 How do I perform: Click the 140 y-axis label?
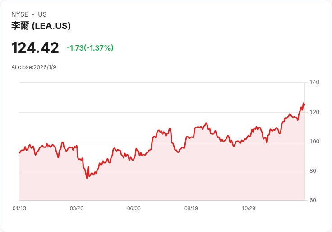[x=314, y=82]
